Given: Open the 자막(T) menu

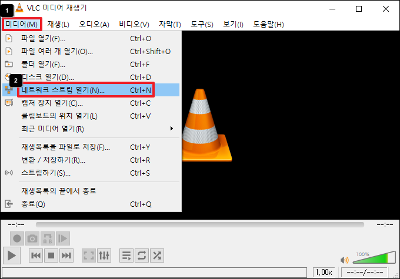Looking at the screenshot, I should click(x=170, y=25).
